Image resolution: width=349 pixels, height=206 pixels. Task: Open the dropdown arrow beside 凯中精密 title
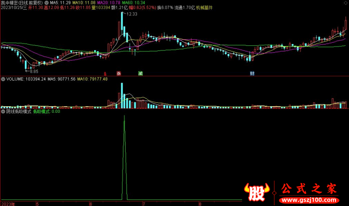46,3
